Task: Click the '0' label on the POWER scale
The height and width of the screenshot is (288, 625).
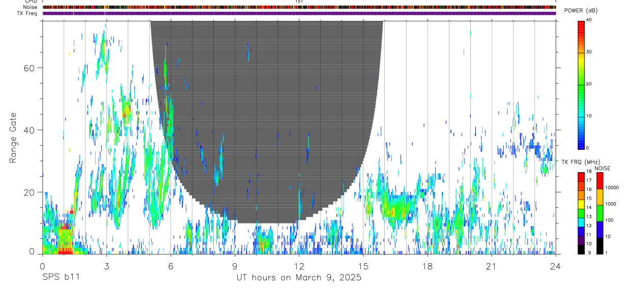Action: coord(587,148)
